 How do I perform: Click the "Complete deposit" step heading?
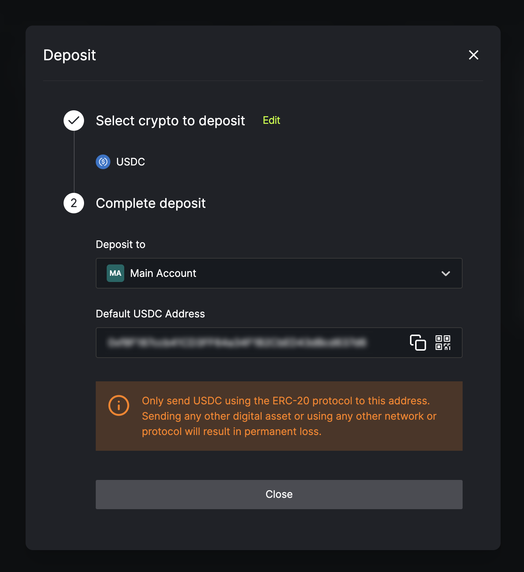click(151, 203)
